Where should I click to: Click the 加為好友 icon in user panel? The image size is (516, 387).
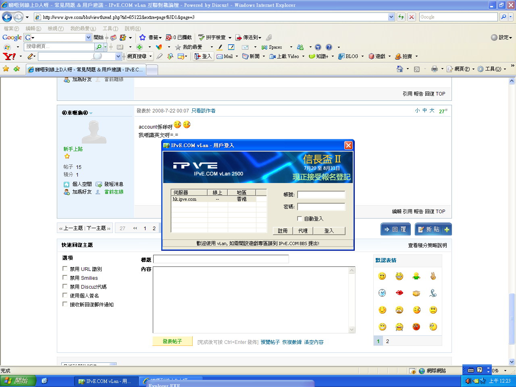[67, 192]
